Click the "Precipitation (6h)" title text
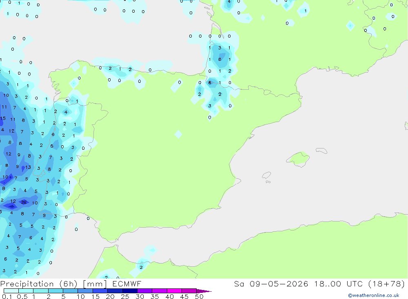The width and height of the screenshot is (408, 299). 39,284
